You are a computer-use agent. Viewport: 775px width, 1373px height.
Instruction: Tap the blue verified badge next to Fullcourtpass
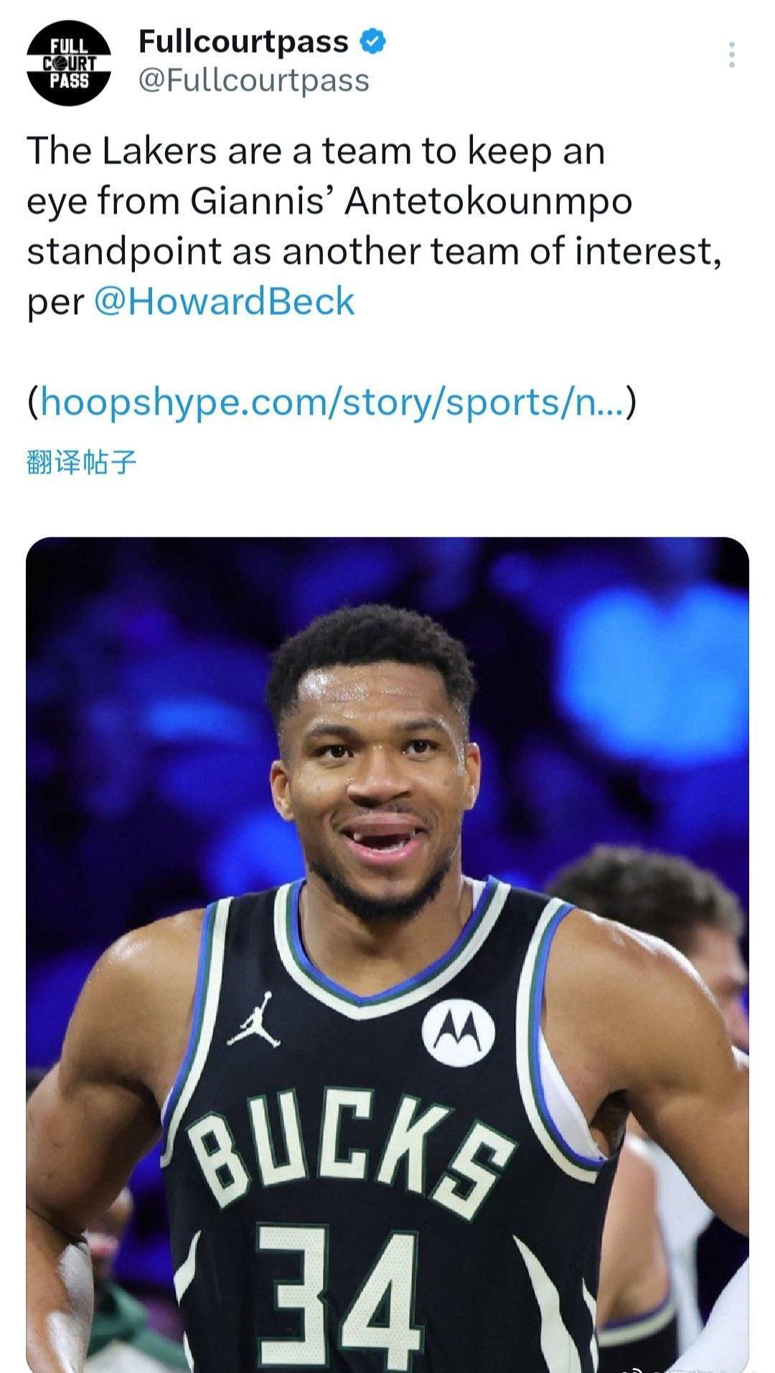point(372,42)
